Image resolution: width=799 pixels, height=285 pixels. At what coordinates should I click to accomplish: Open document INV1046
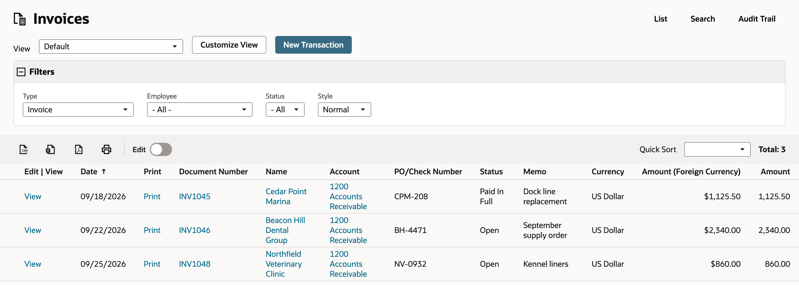(x=194, y=230)
